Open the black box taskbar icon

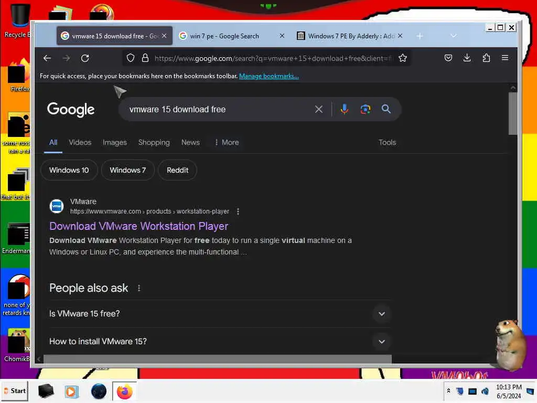(46, 391)
